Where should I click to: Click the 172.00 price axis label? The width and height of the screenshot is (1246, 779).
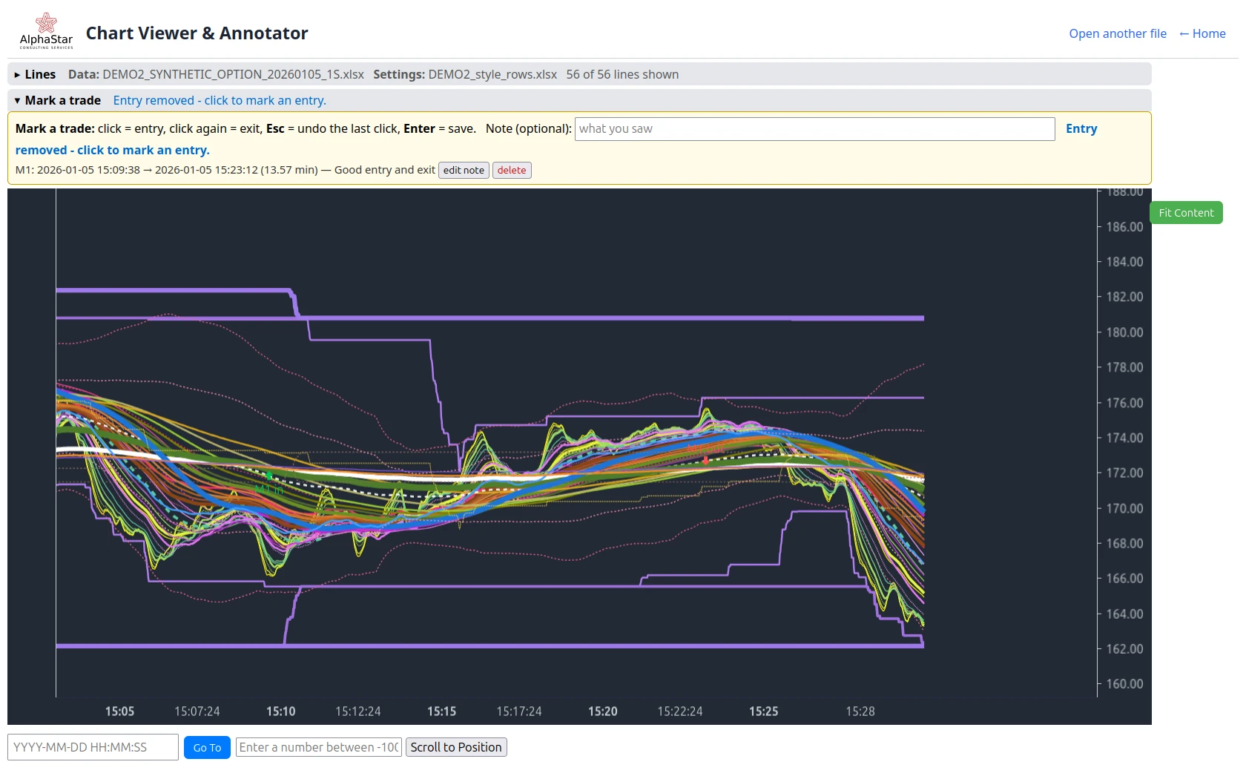1124,473
